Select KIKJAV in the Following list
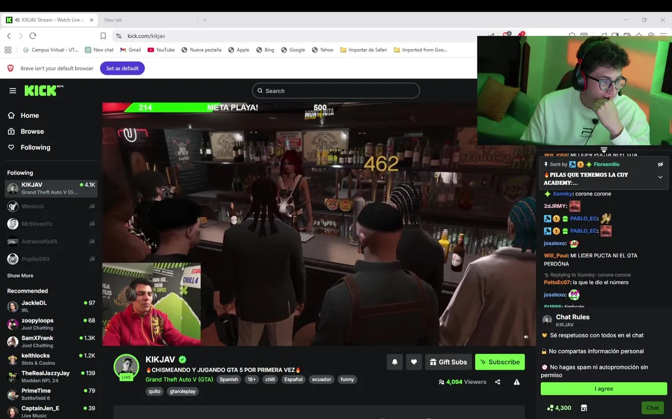 point(51,189)
